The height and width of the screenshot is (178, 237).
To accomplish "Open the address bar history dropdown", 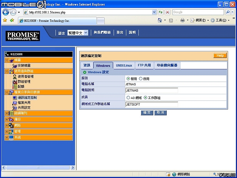I will click(x=154, y=12).
